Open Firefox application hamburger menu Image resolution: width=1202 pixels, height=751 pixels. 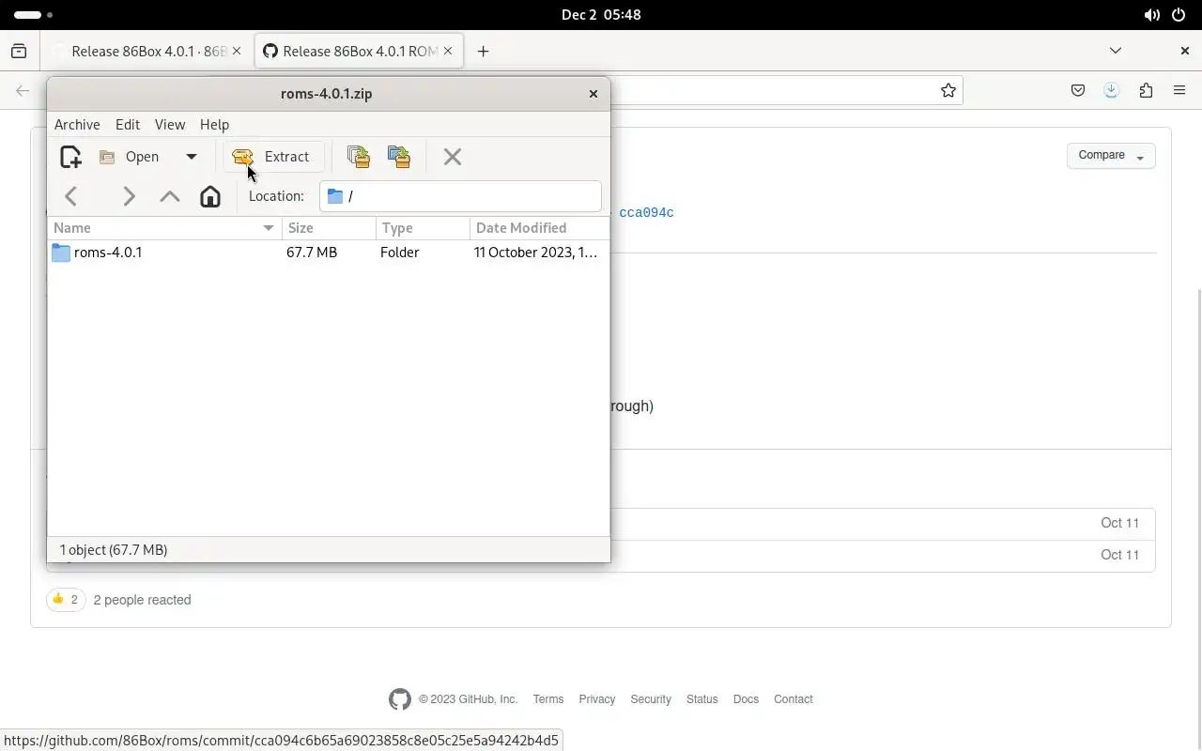(1179, 90)
